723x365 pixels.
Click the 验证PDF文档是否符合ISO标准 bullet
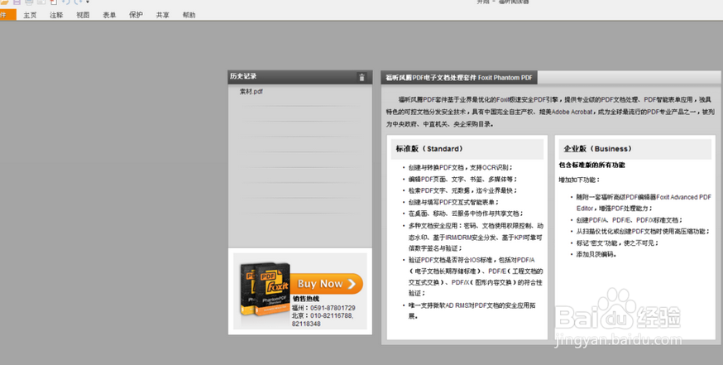pyautogui.click(x=476, y=276)
